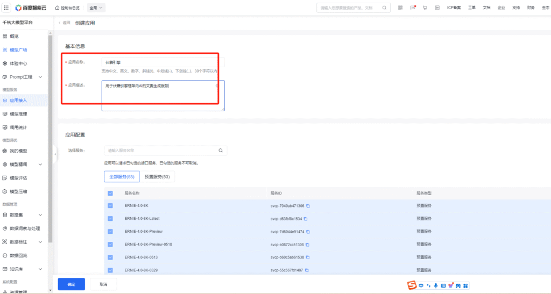Click the QR code icon in top bar
Image resolution: width=551 pixels, height=294 pixels.
(400, 8)
